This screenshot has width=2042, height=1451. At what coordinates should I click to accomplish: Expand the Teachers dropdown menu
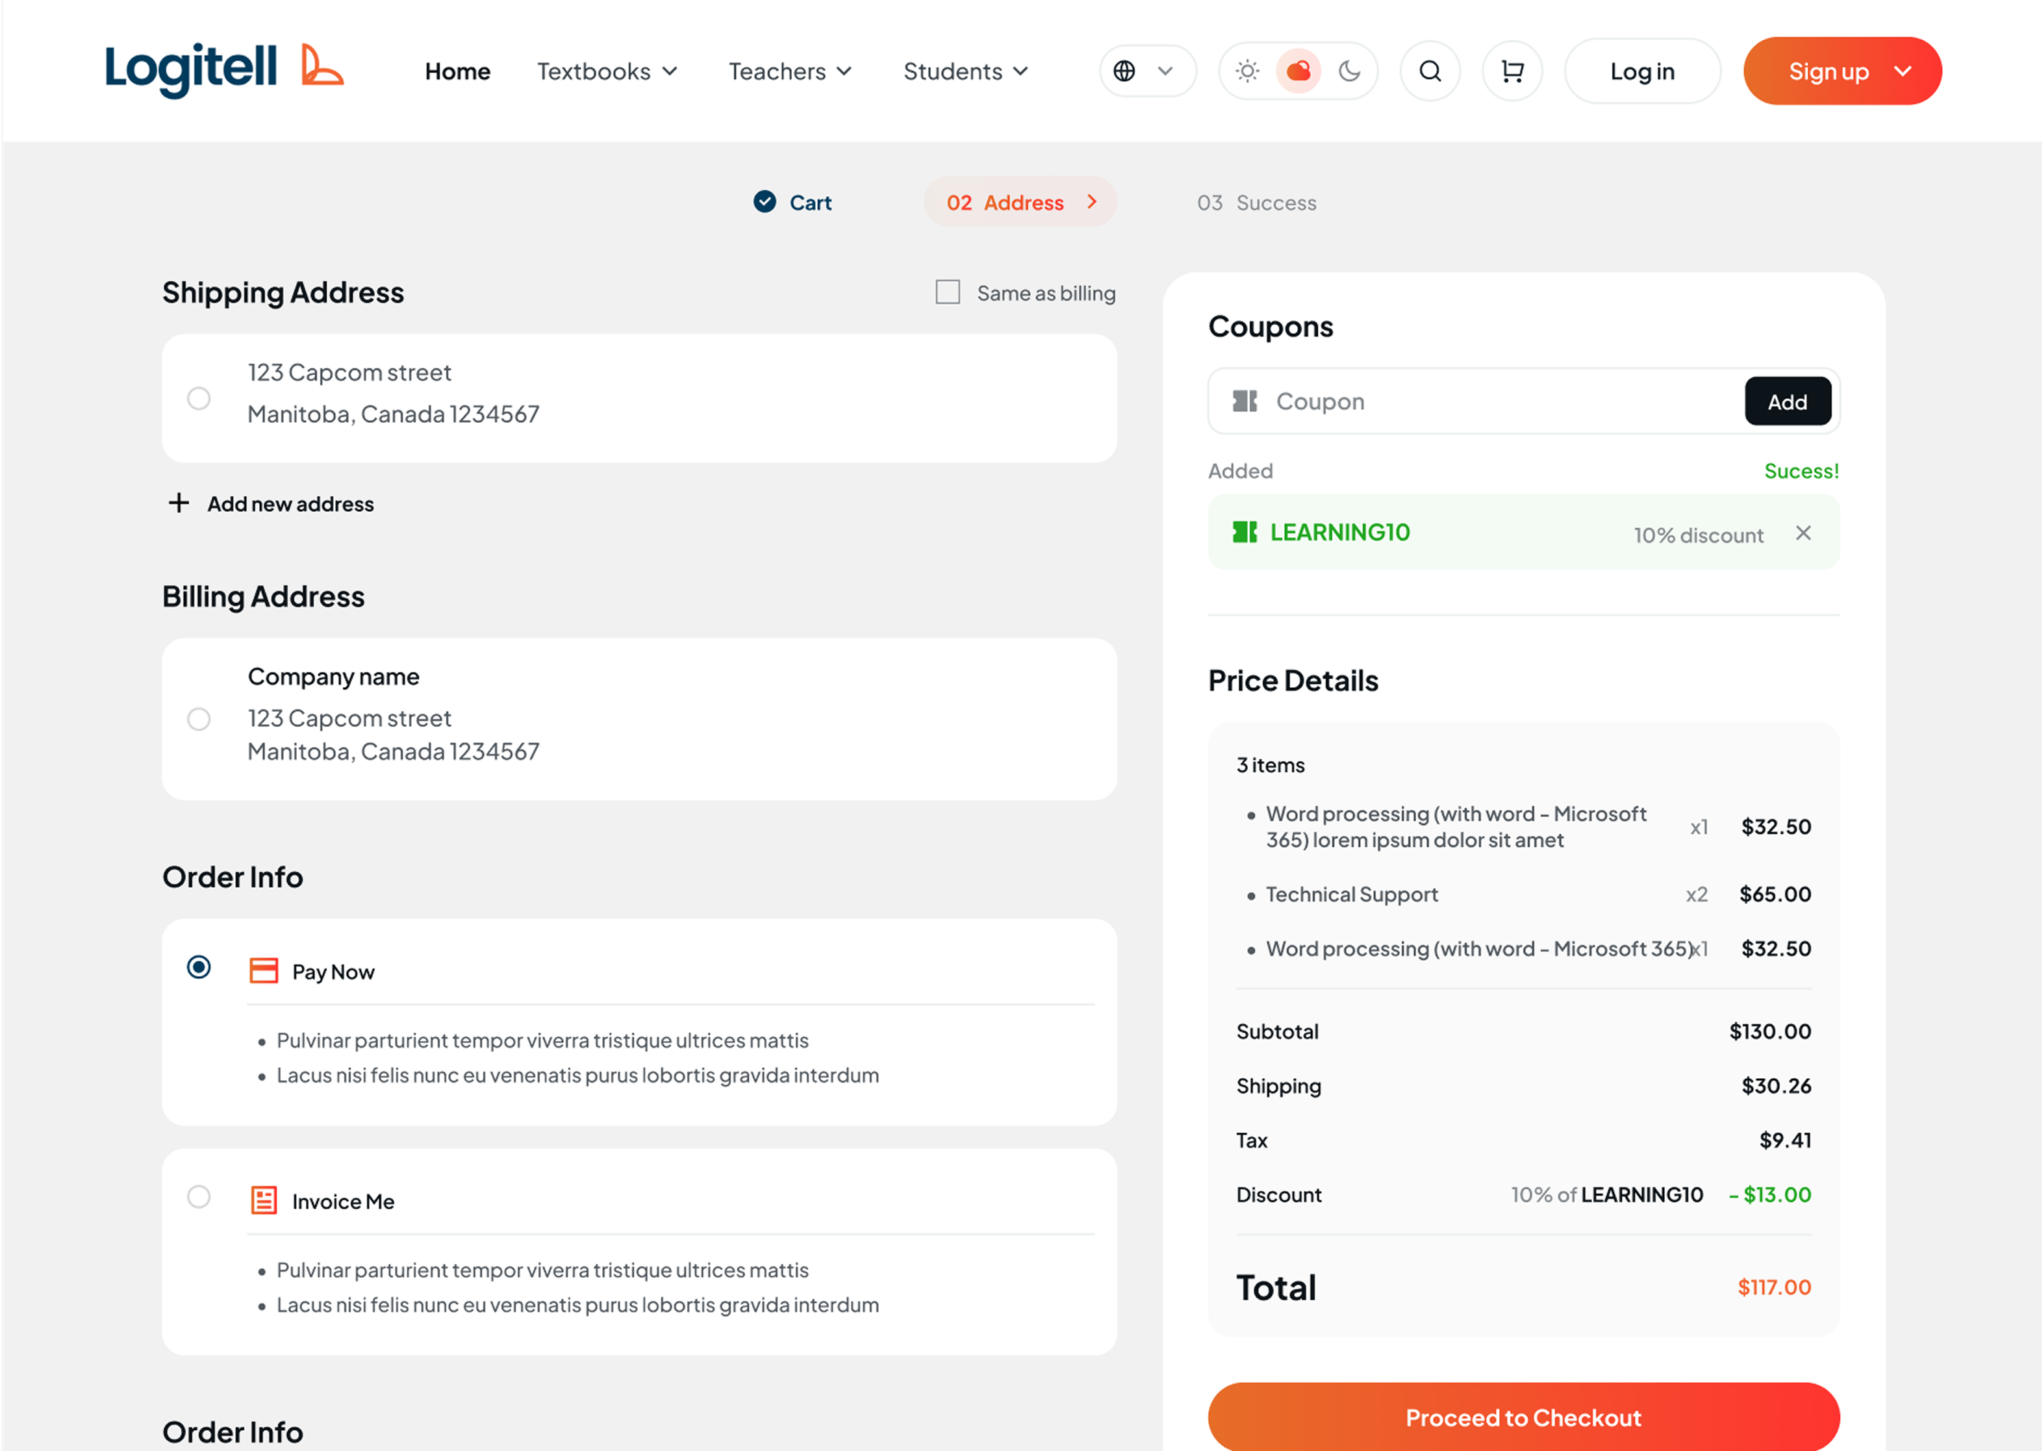click(x=790, y=72)
